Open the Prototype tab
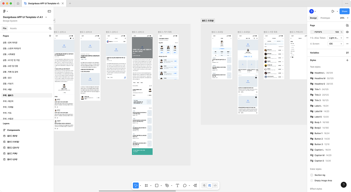The width and height of the screenshot is (351, 192). tap(325, 18)
